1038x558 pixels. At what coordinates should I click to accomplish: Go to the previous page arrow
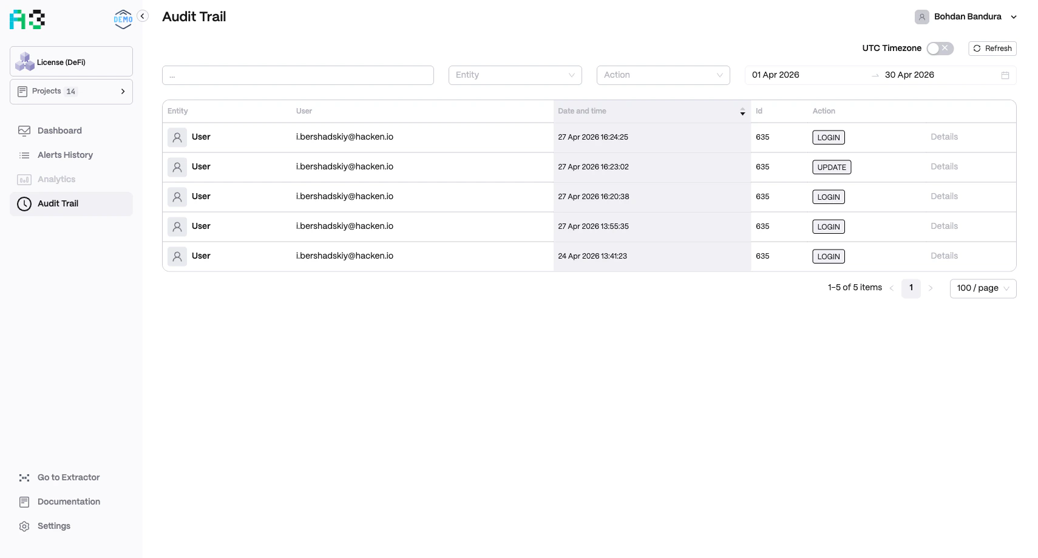(x=892, y=288)
